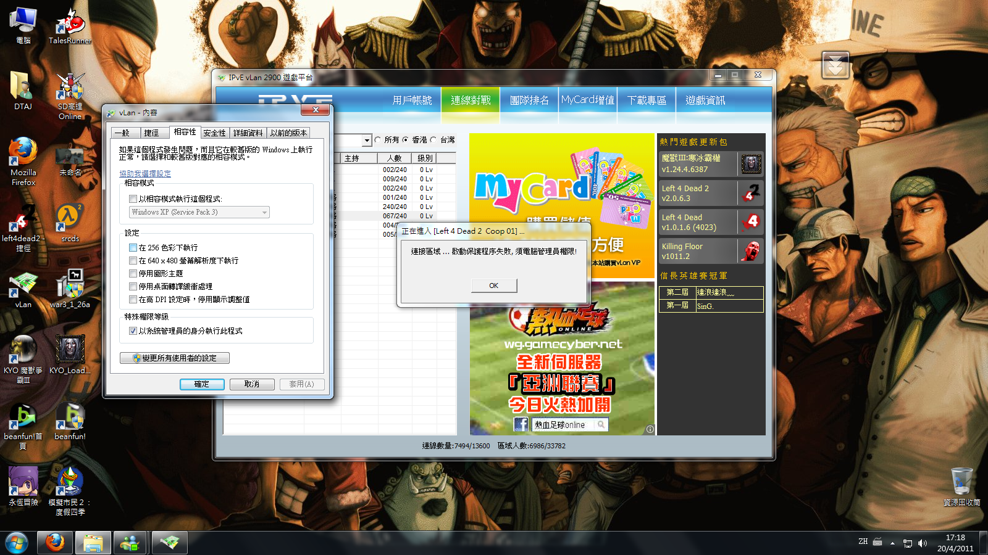Click the Killing Floor update pack icon
Screen dimensions: 988x555
click(751, 251)
